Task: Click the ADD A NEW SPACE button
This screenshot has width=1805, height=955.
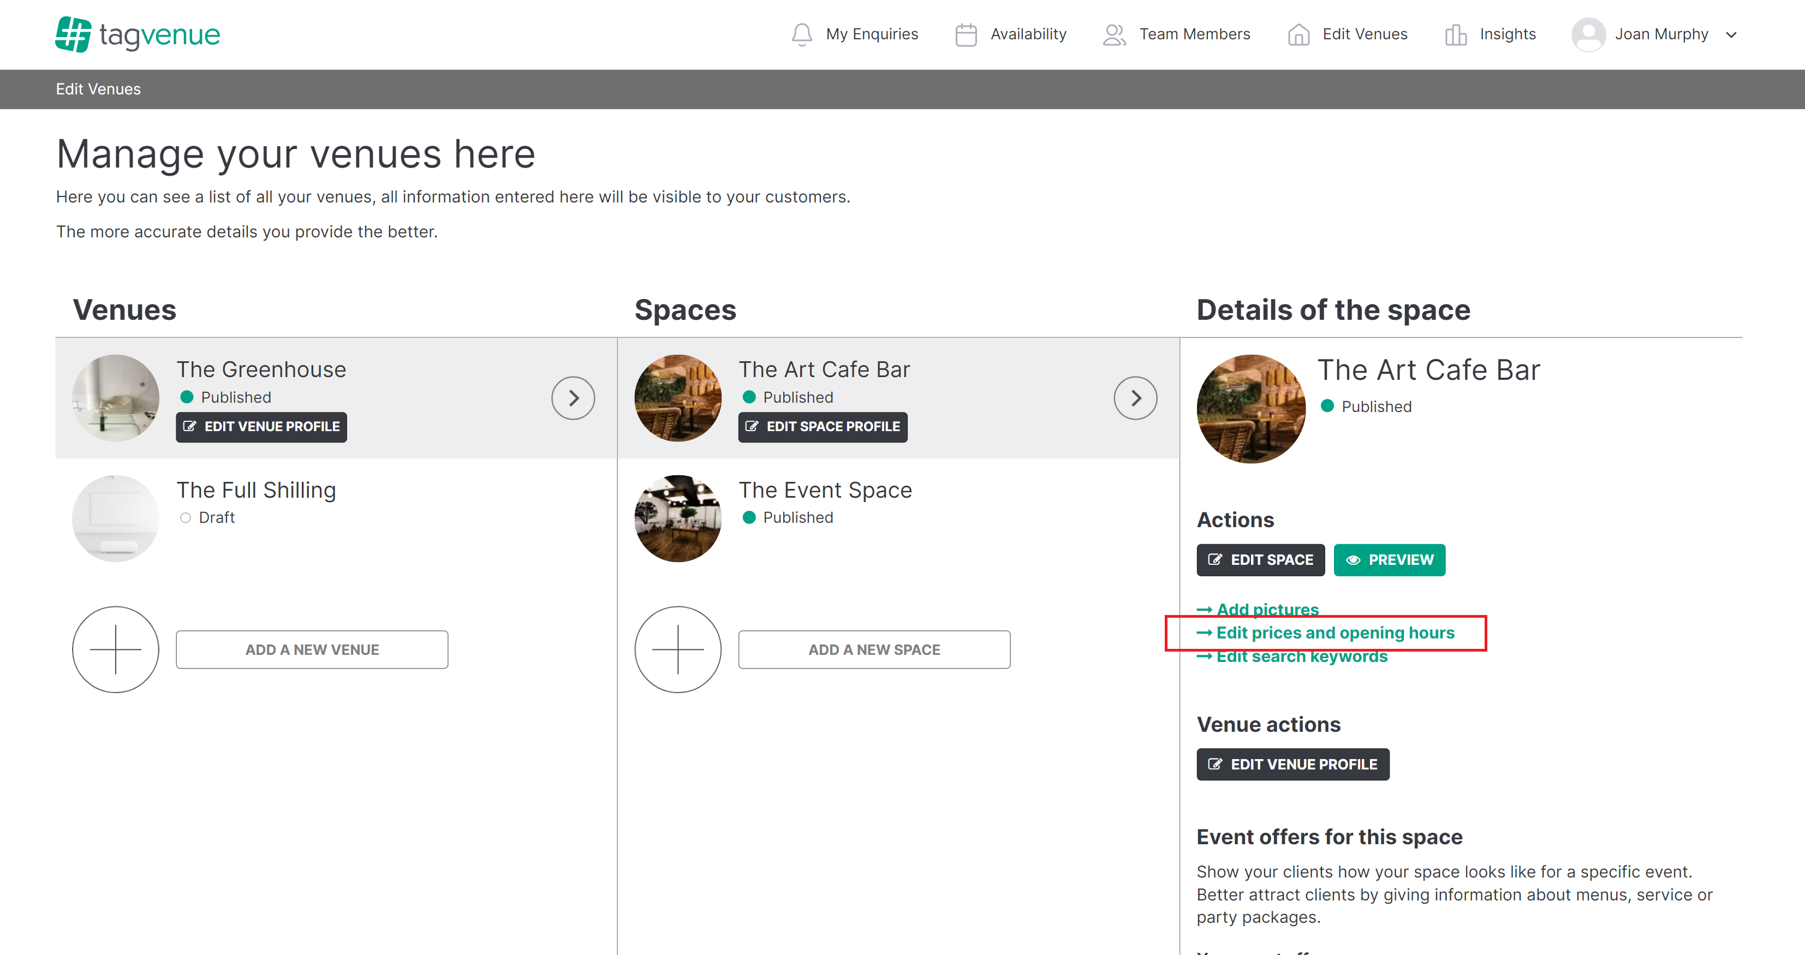Action: [874, 649]
